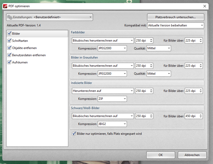The width and height of the screenshot is (213, 164).
Task: Open the Einstellungen preset dropdown
Action: coord(50,17)
